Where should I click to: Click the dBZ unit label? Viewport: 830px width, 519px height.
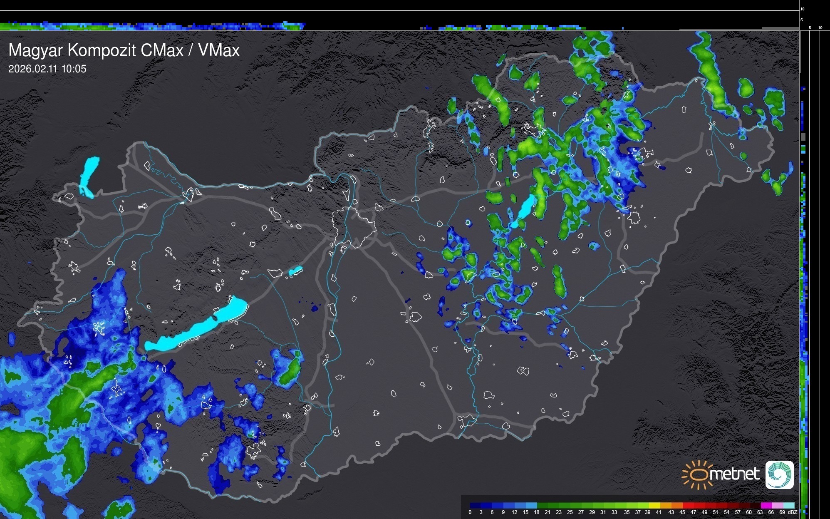[x=792, y=512]
